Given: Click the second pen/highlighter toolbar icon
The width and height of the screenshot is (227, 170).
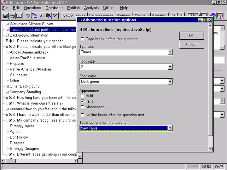Looking at the screenshot, I should (180, 15).
